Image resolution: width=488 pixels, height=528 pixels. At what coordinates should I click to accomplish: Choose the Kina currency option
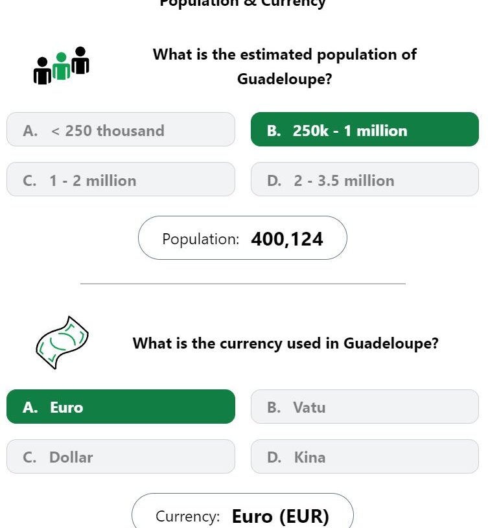point(365,456)
